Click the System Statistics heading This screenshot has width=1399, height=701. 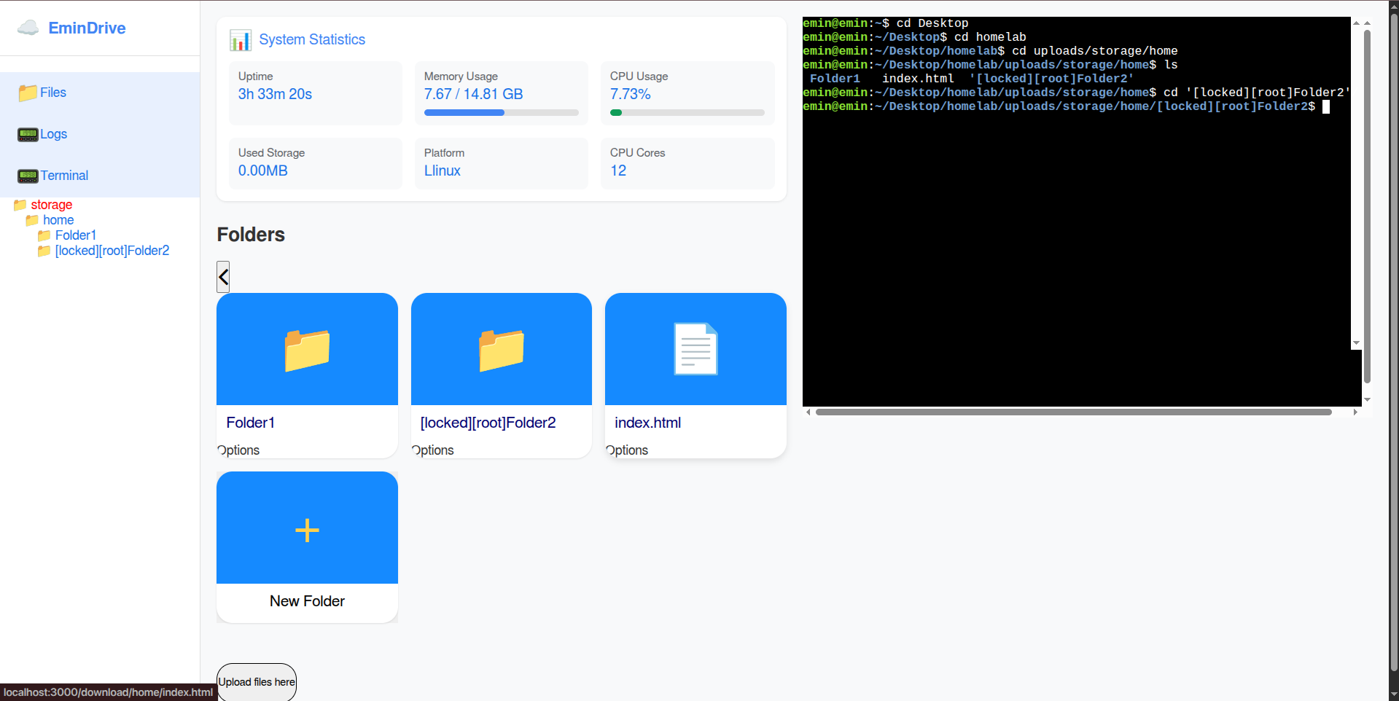[312, 39]
